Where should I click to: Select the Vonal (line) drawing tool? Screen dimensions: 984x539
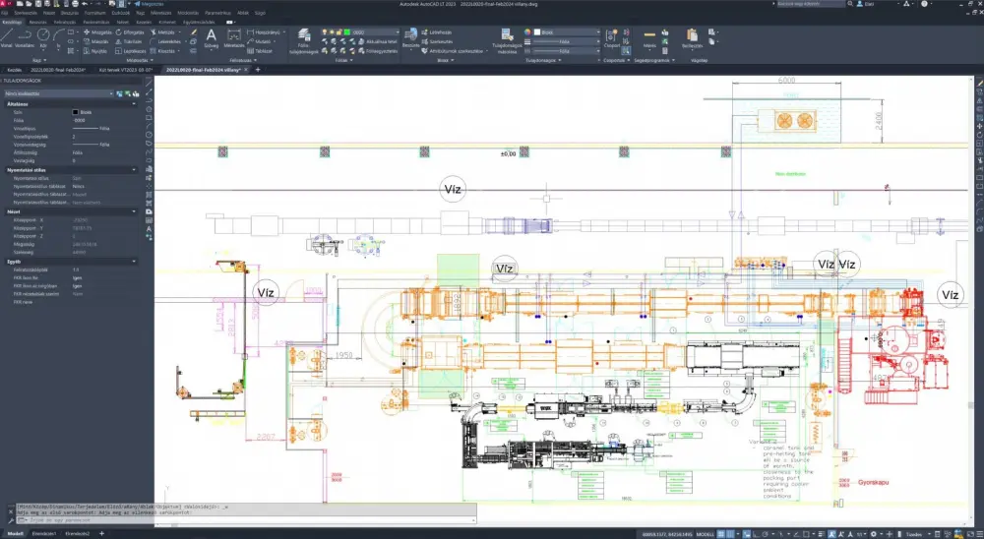pyautogui.click(x=8, y=34)
